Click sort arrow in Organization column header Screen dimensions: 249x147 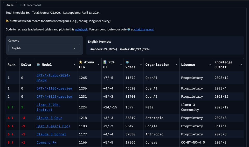pyautogui.click(x=177, y=65)
